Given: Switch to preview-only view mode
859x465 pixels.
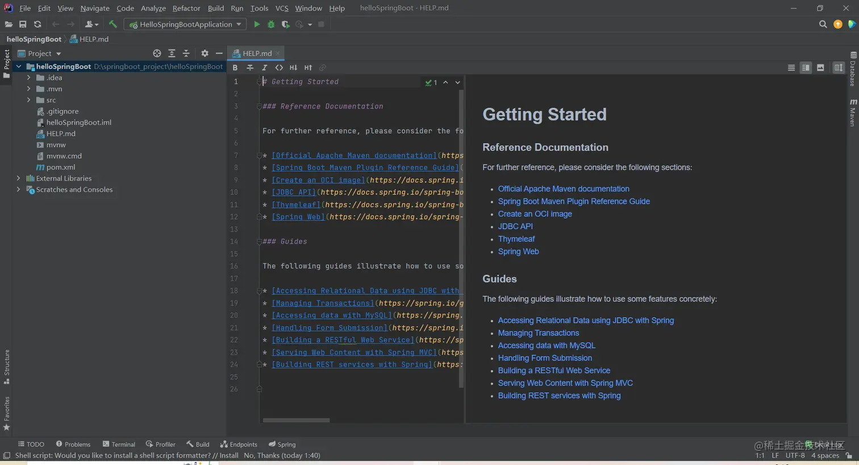Looking at the screenshot, I should point(820,68).
